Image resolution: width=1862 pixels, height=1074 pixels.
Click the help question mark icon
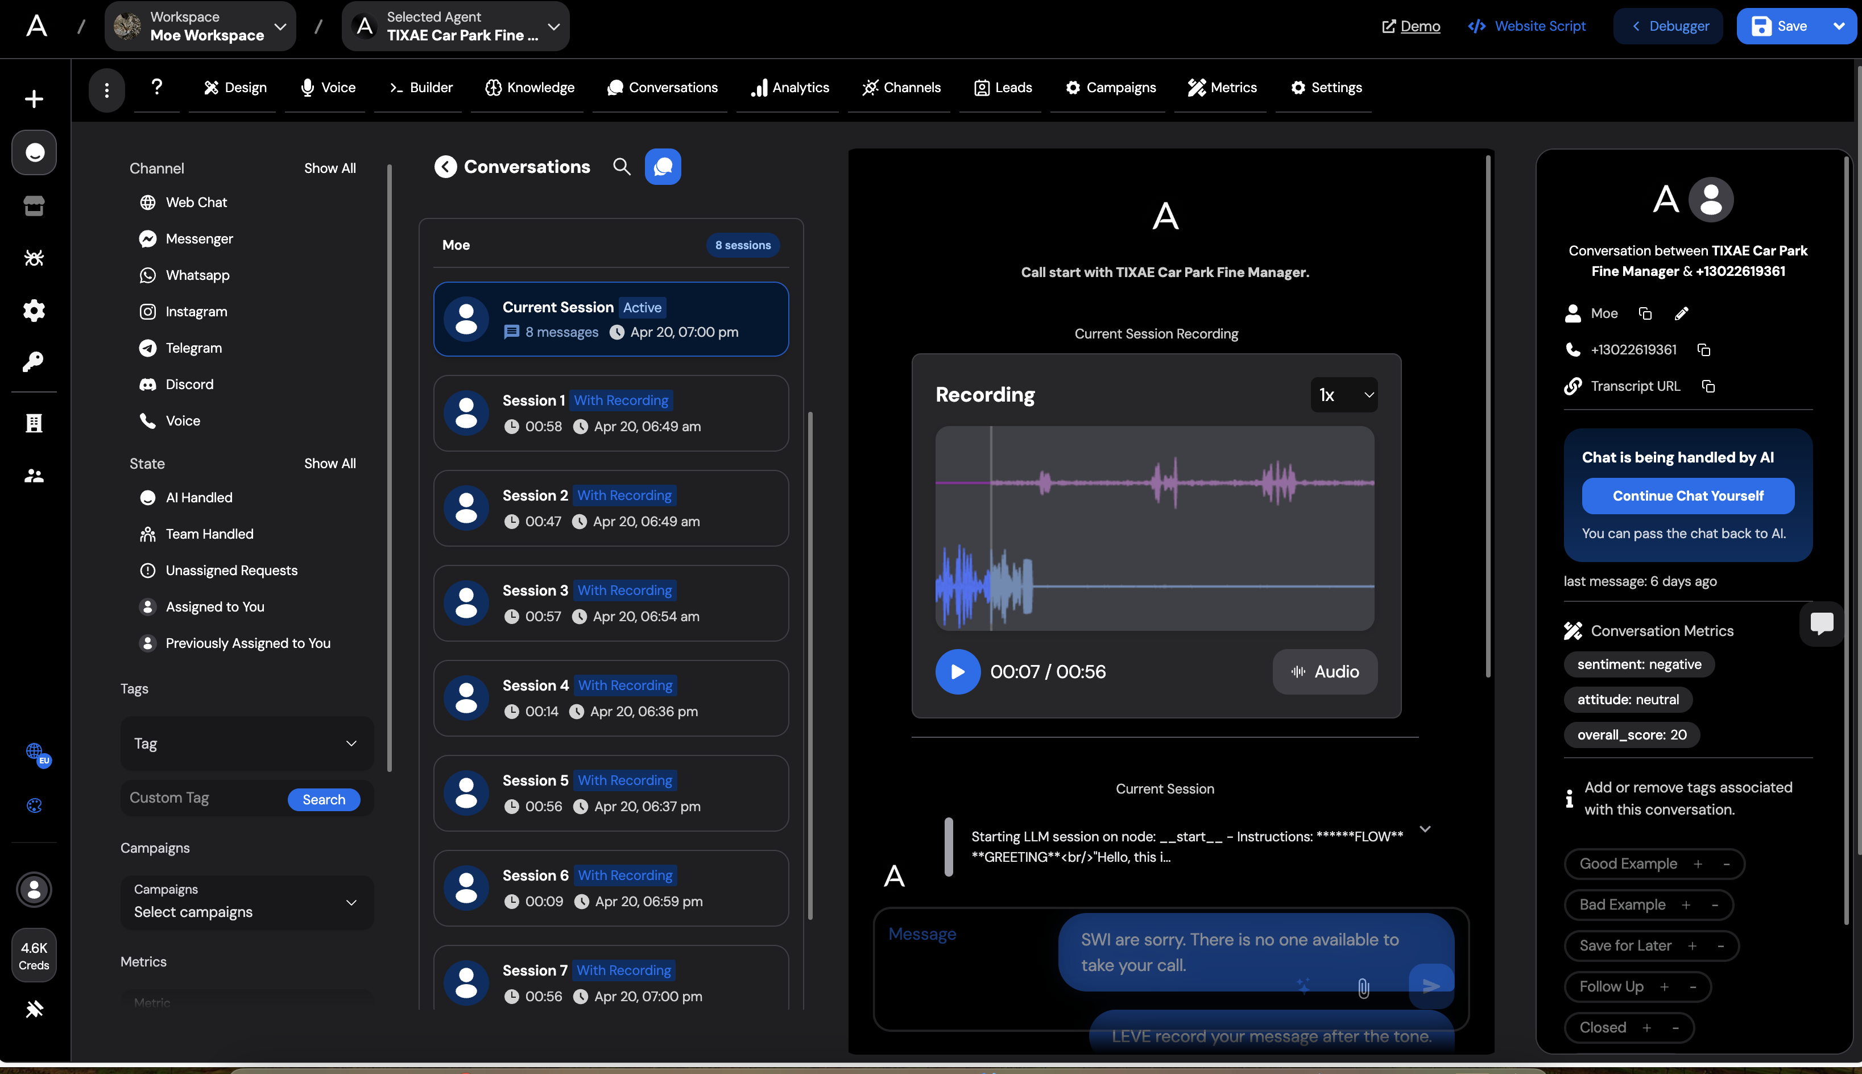pos(156,87)
